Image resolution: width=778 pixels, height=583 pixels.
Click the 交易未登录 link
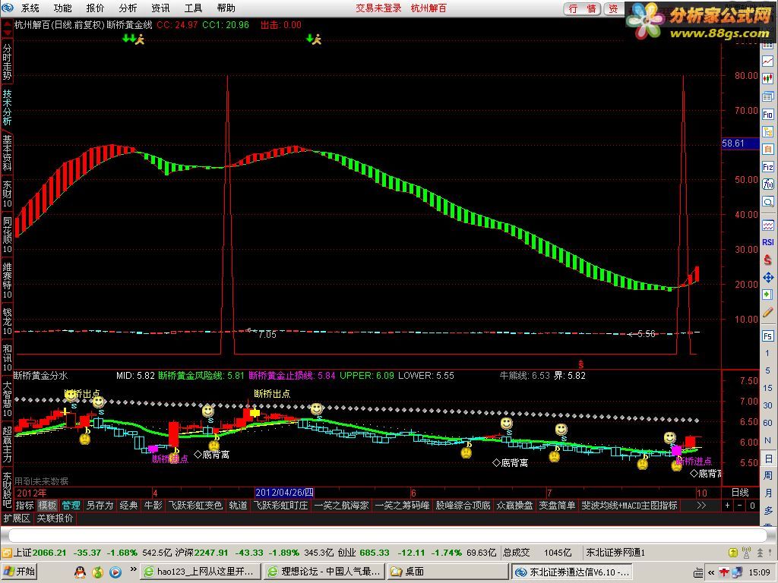coord(378,8)
